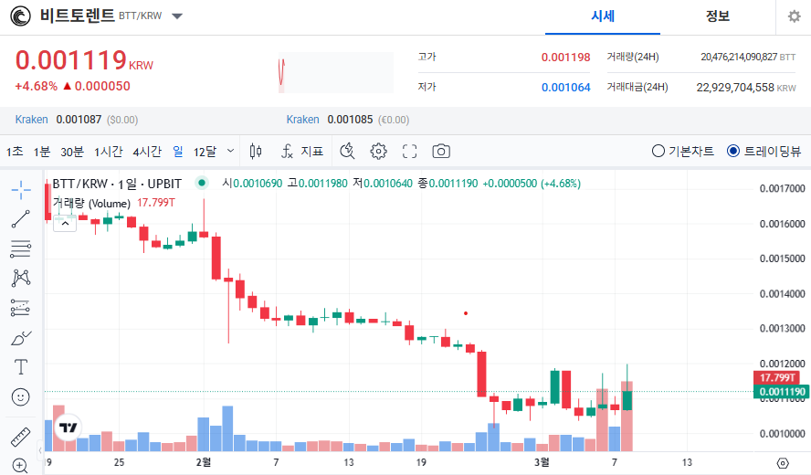
Task: Select the crosshair cursor tool
Action: coord(21,190)
